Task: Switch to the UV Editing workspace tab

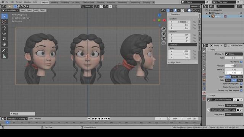Action: tap(76, 2)
